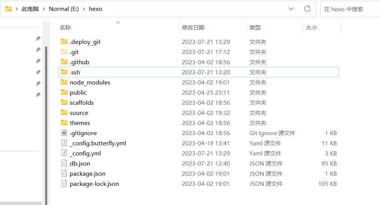This screenshot has height=205, width=380.
Task: Click the package-lock.json file icon
Action: point(64,184)
